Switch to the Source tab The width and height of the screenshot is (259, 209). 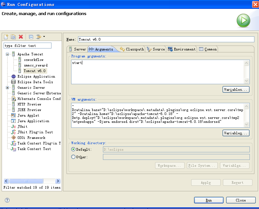(156, 49)
